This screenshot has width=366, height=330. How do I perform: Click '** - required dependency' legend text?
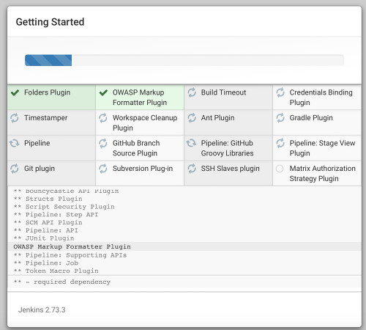click(x=62, y=282)
